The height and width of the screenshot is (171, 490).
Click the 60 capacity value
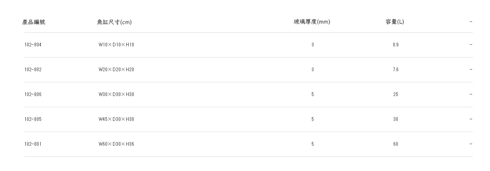(x=396, y=144)
